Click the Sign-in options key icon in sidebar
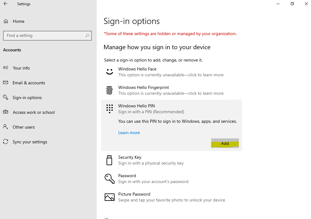 [x=6, y=97]
